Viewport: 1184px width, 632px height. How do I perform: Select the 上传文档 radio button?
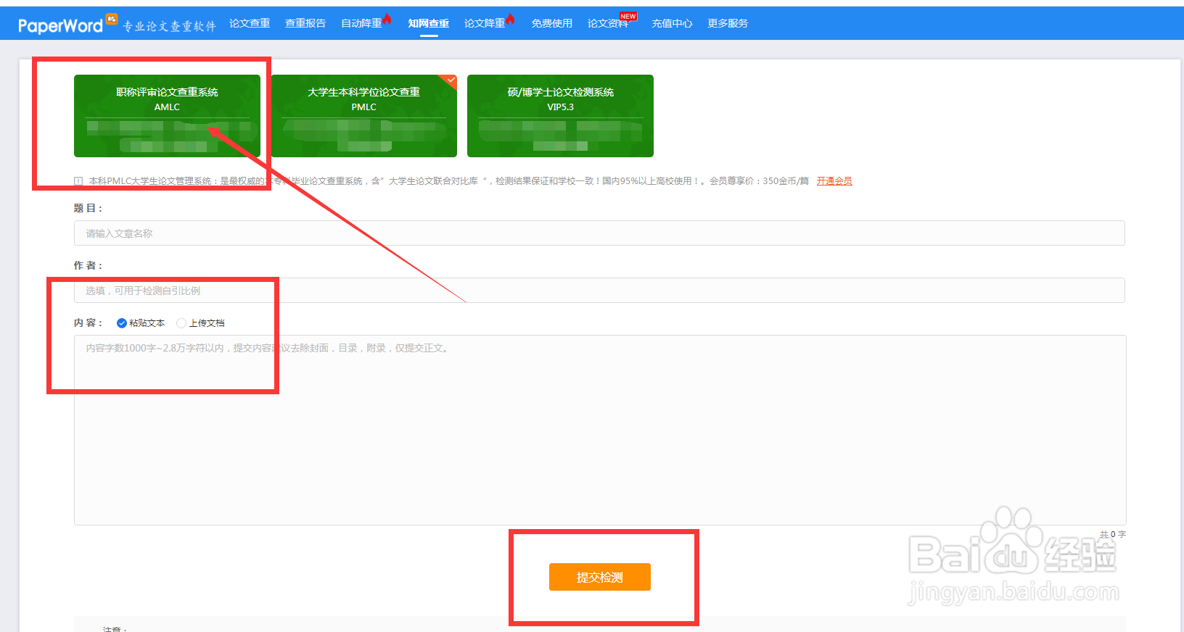click(x=181, y=323)
